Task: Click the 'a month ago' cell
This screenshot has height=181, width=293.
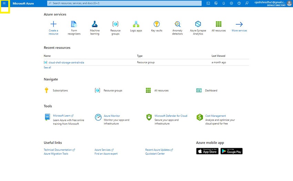Action: click(219, 62)
